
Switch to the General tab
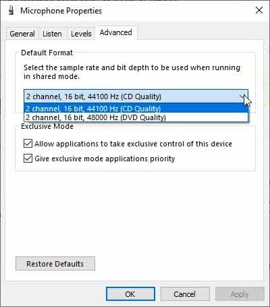[x=22, y=34]
